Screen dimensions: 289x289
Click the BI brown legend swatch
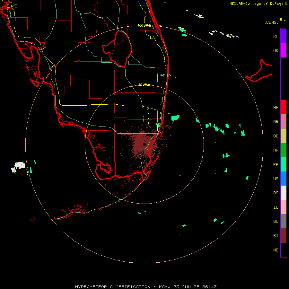pyautogui.click(x=284, y=236)
